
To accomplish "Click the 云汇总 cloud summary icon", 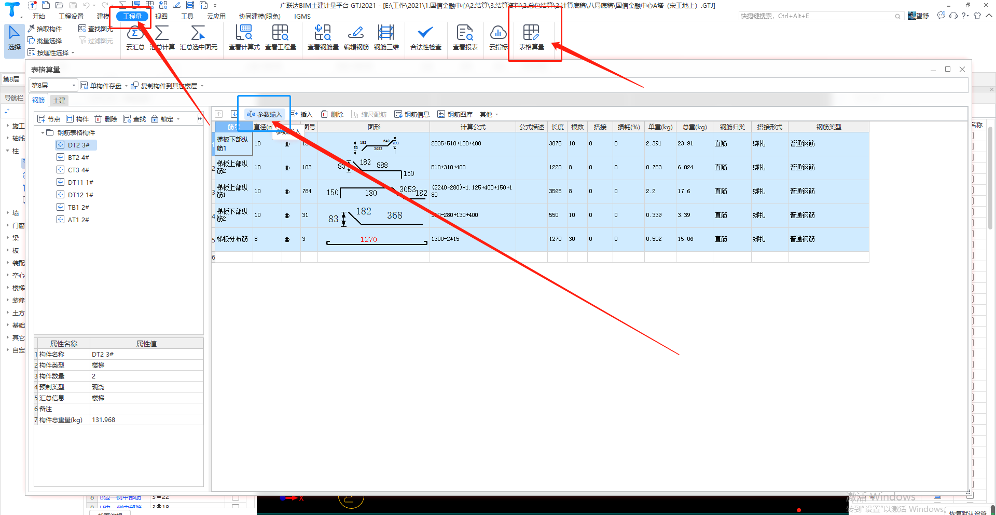I will click(135, 37).
